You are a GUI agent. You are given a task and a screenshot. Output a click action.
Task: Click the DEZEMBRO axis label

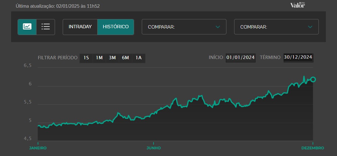point(313,148)
